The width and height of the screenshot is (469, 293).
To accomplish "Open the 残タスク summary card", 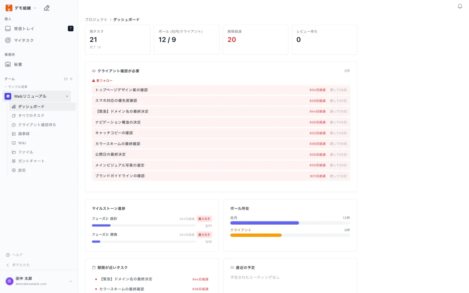I will (x=118, y=40).
